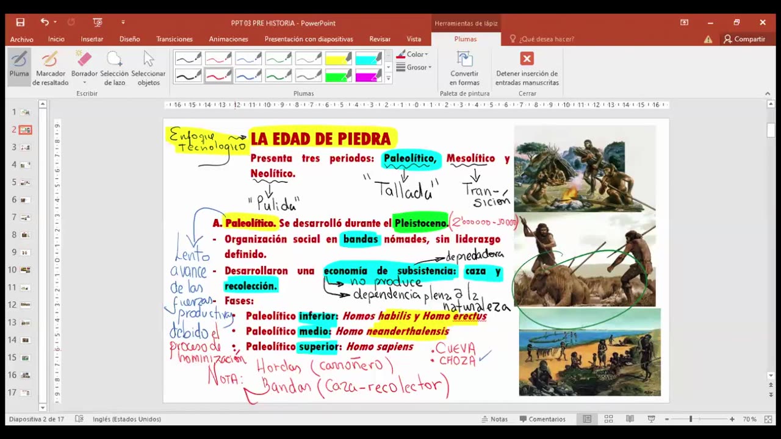This screenshot has height=439, width=781.
Task: Pick the thick red pen preset
Action: 218,76
